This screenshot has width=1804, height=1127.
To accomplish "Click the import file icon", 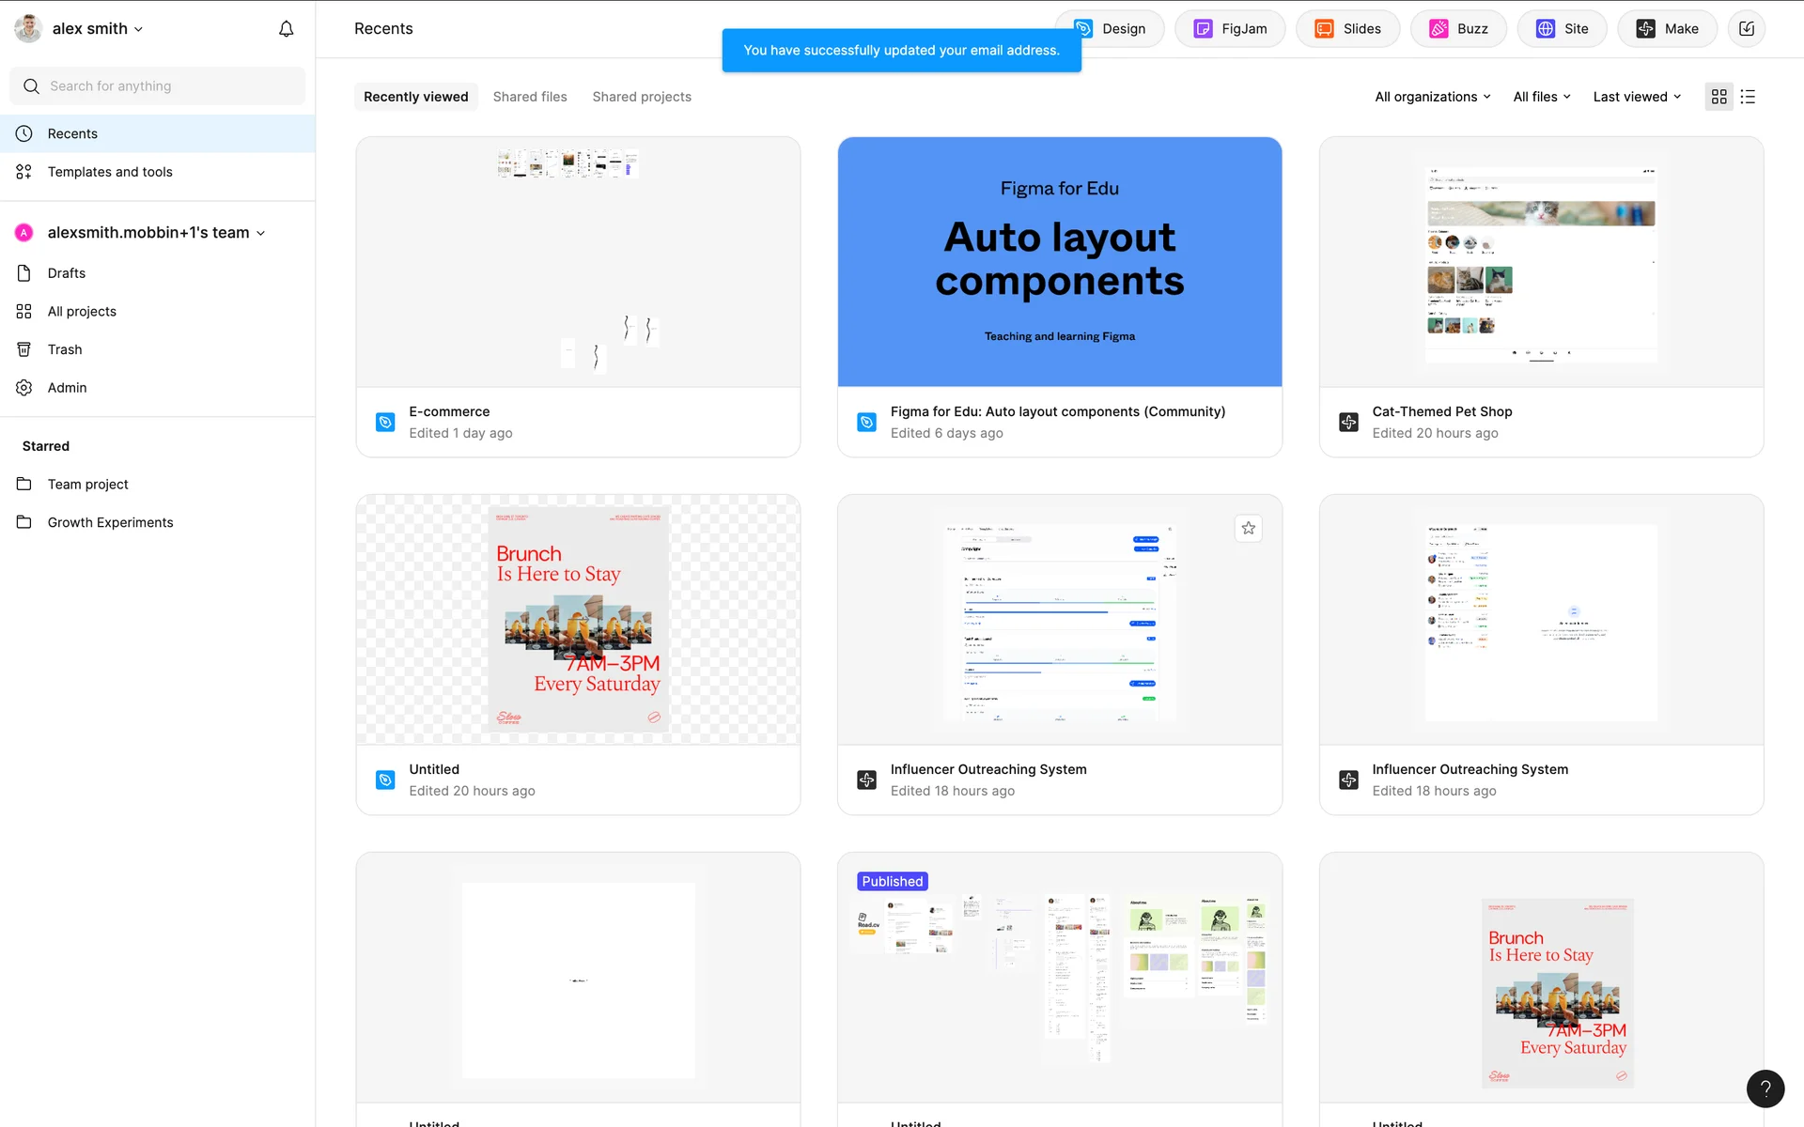I will [1747, 29].
